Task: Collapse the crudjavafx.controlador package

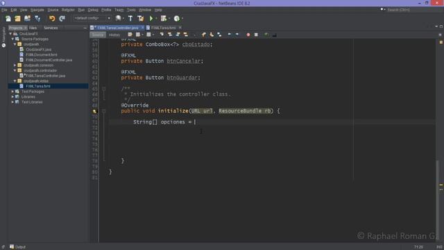Action: click(15, 71)
